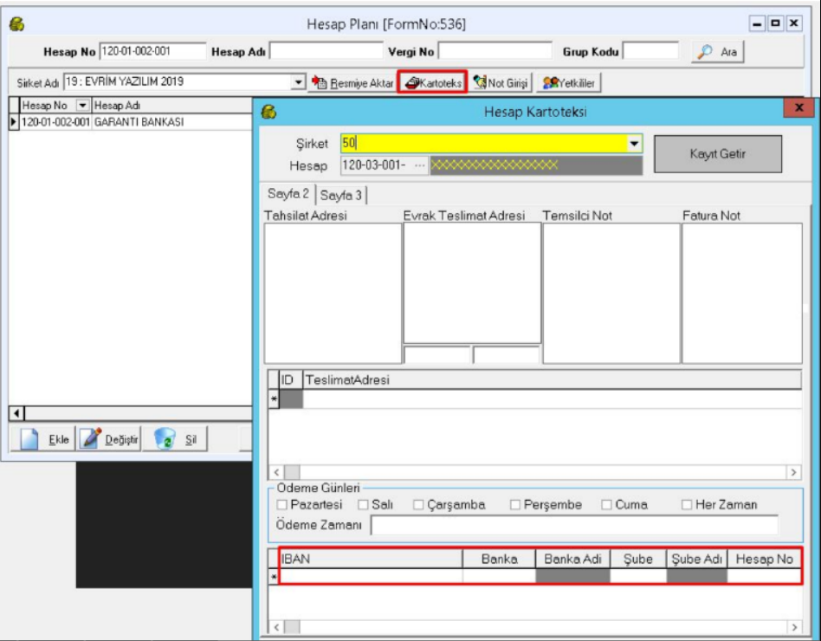Click inside the Evrak Teslimat Adresi box
The image size is (821, 641).
[x=472, y=283]
